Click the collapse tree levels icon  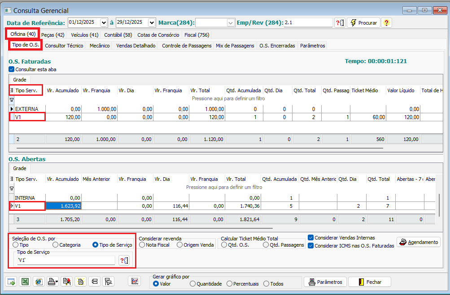point(94,282)
